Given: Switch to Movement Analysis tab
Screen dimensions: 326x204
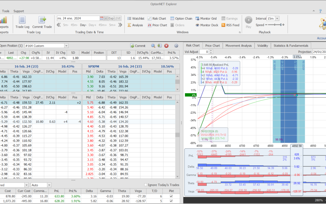Looking at the screenshot, I should tap(238, 46).
